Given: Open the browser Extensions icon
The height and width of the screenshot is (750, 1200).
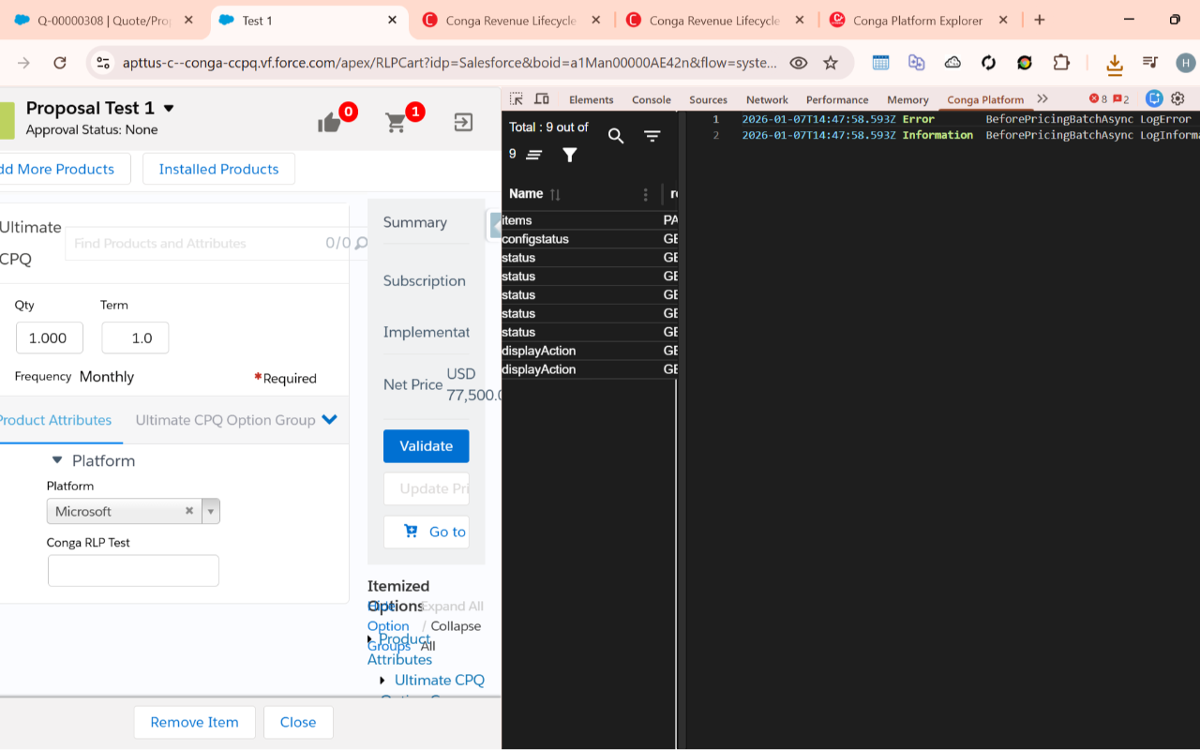Looking at the screenshot, I should click(1061, 63).
